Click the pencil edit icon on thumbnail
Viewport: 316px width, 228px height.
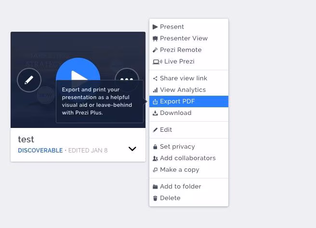pyautogui.click(x=29, y=80)
